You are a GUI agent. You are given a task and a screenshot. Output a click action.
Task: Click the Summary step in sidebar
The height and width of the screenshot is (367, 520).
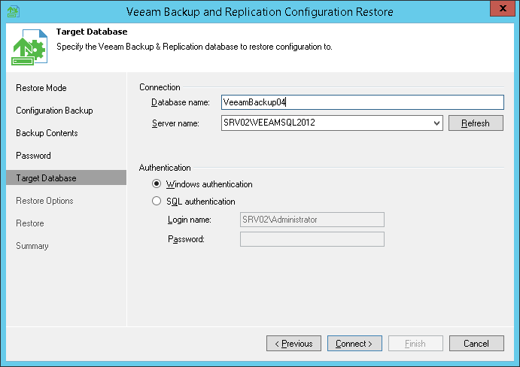tap(32, 246)
